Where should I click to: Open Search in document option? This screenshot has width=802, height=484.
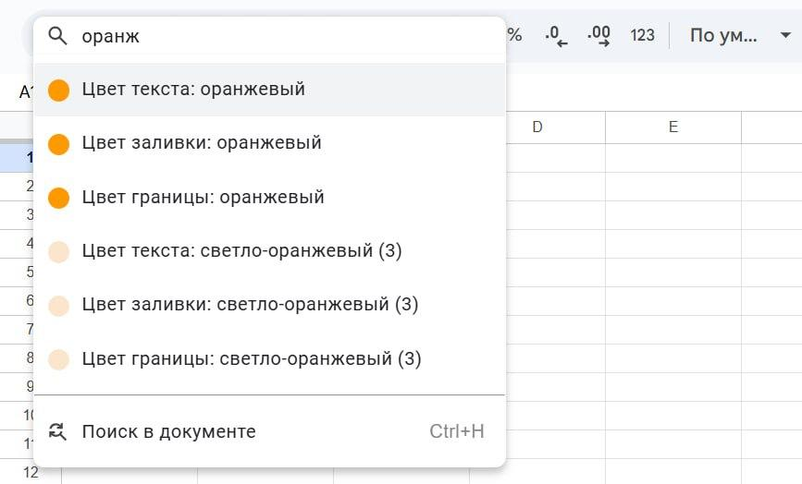pos(168,431)
